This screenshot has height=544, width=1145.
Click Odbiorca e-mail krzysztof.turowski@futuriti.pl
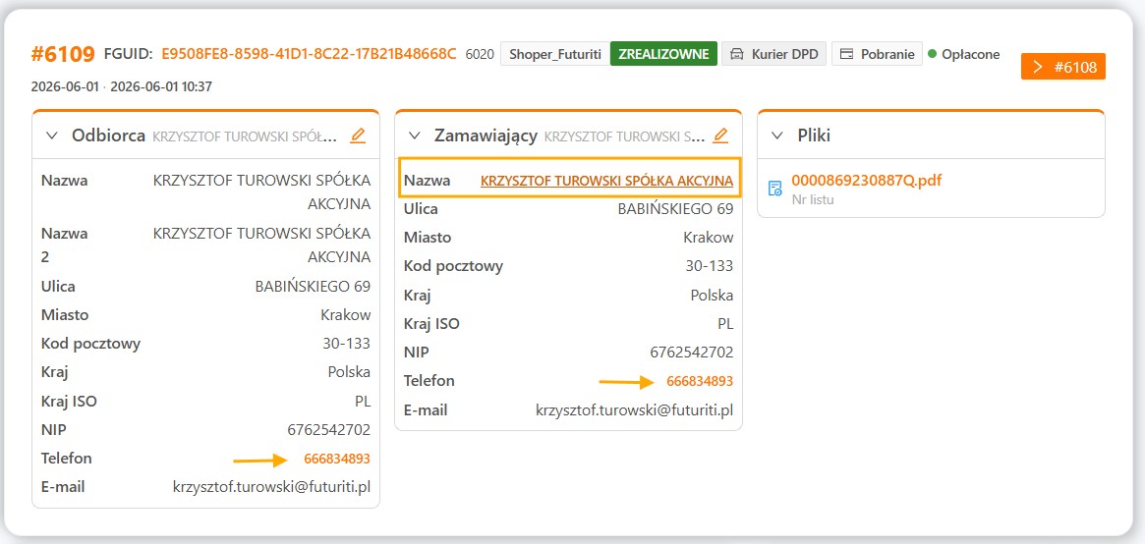coord(271,487)
